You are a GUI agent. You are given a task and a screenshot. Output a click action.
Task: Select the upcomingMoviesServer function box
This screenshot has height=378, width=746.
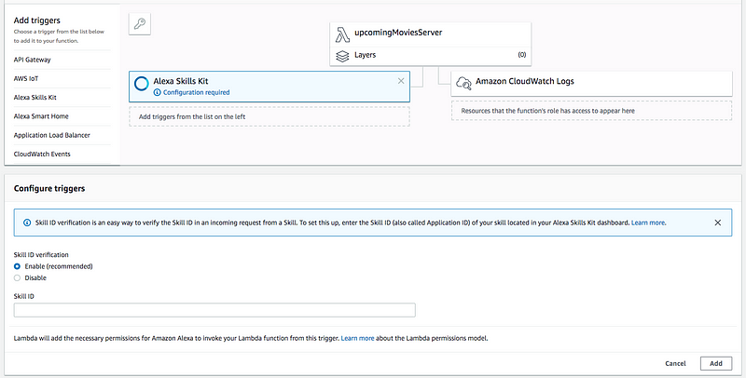(x=430, y=34)
